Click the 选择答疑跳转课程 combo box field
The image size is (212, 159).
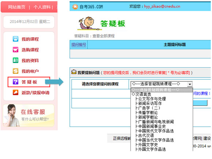point(162,84)
